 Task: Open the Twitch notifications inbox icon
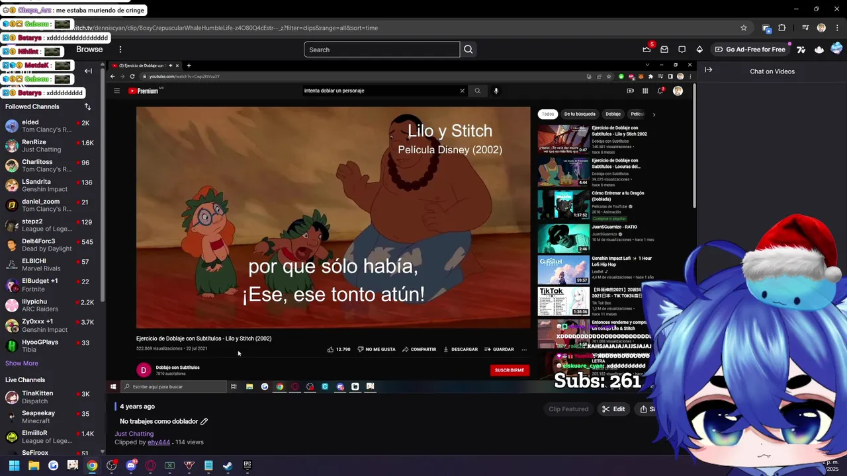664,50
